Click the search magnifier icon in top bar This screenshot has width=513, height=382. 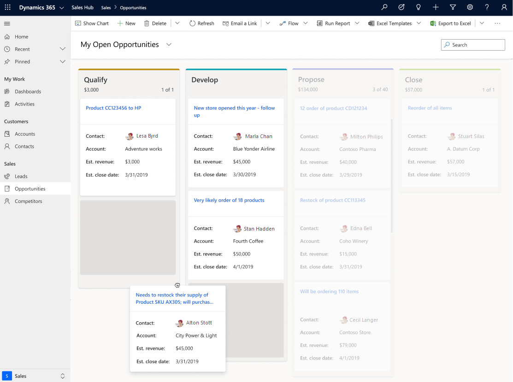(x=384, y=7)
